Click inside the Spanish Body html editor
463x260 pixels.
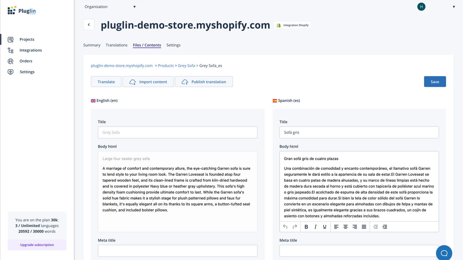pyautogui.click(x=359, y=186)
